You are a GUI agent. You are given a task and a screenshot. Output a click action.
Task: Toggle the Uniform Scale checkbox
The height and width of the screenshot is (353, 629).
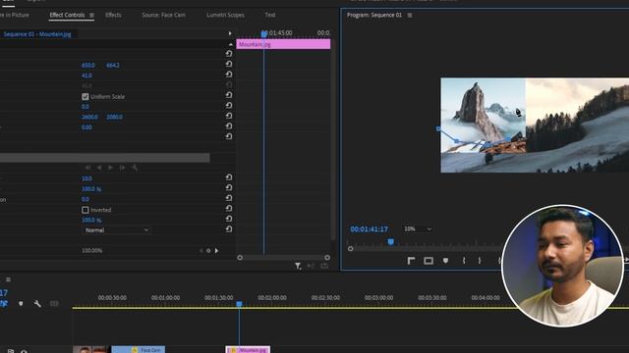(x=86, y=96)
